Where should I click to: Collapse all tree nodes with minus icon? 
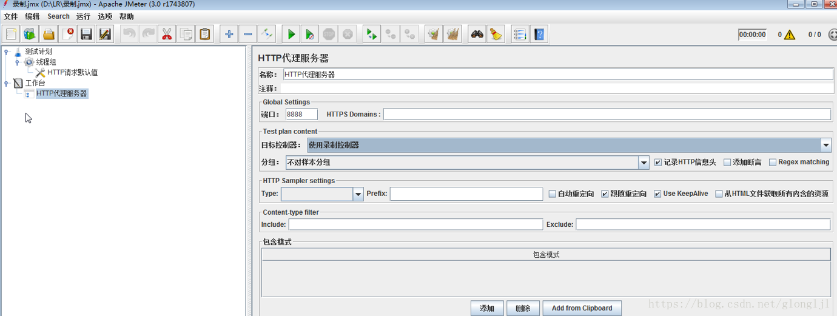tap(247, 34)
